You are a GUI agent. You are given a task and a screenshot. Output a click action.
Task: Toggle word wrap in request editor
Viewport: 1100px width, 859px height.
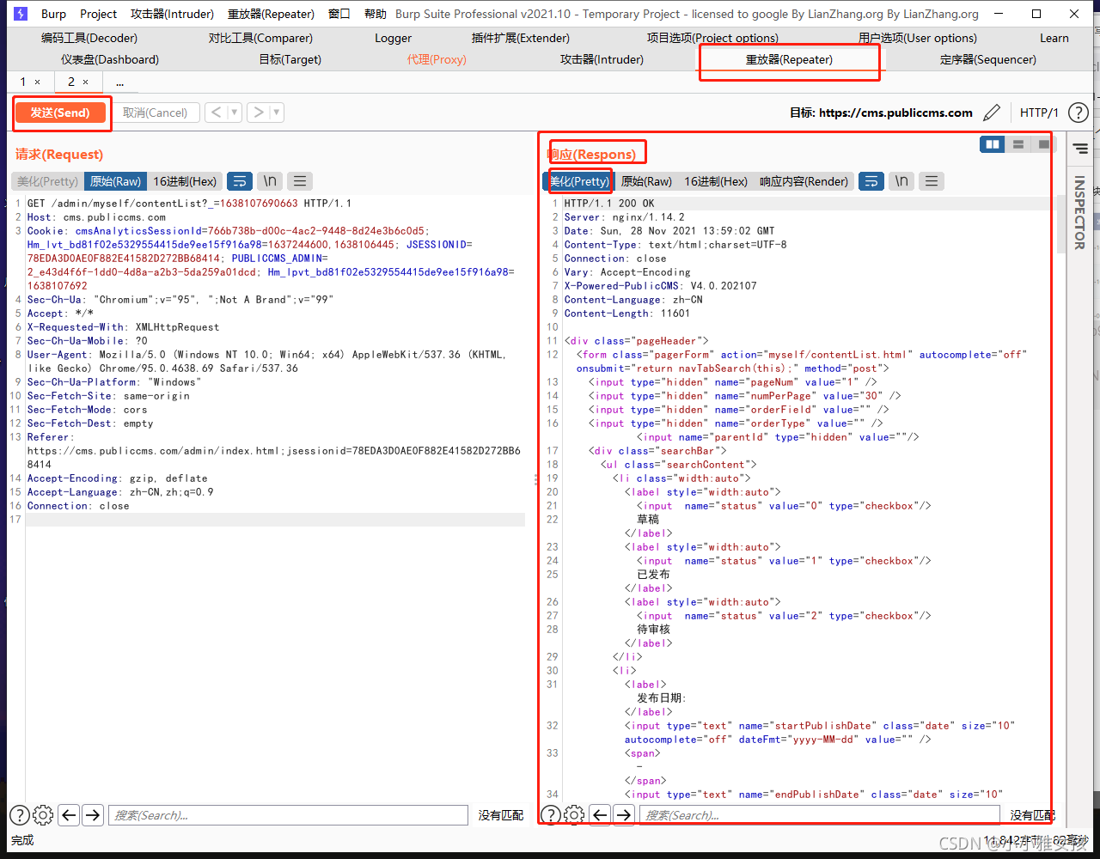coord(240,181)
